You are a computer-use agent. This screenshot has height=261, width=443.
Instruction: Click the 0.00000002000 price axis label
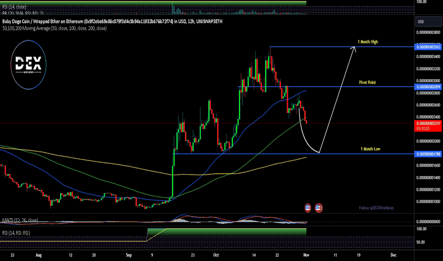[428, 141]
